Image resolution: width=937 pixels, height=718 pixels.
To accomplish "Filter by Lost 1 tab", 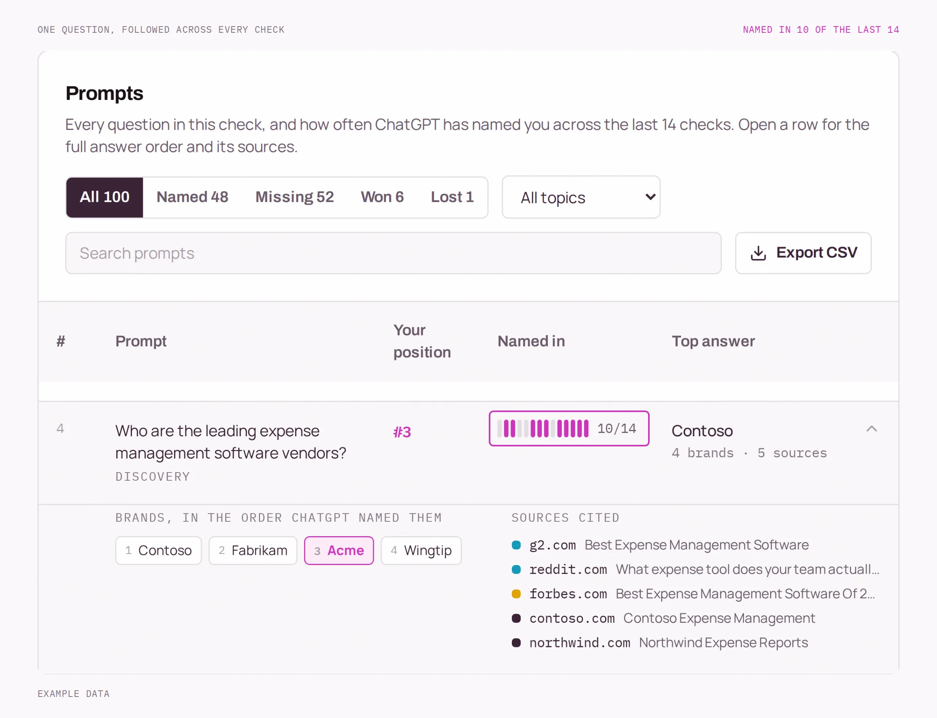I will click(452, 197).
